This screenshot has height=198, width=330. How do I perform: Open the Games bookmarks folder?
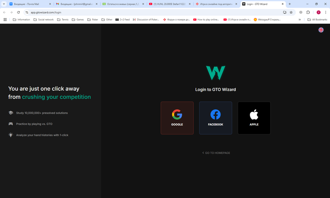click(x=78, y=20)
